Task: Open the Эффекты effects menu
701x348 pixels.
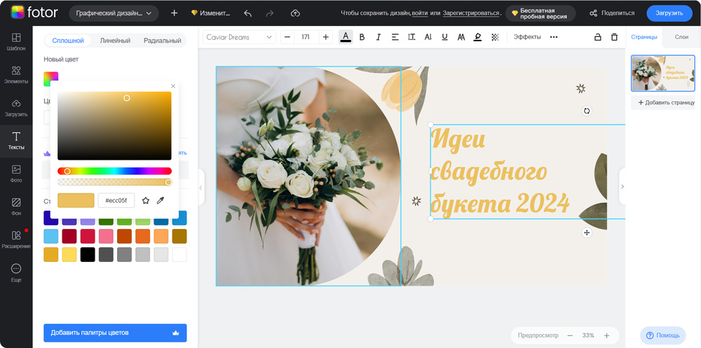Action: click(527, 37)
